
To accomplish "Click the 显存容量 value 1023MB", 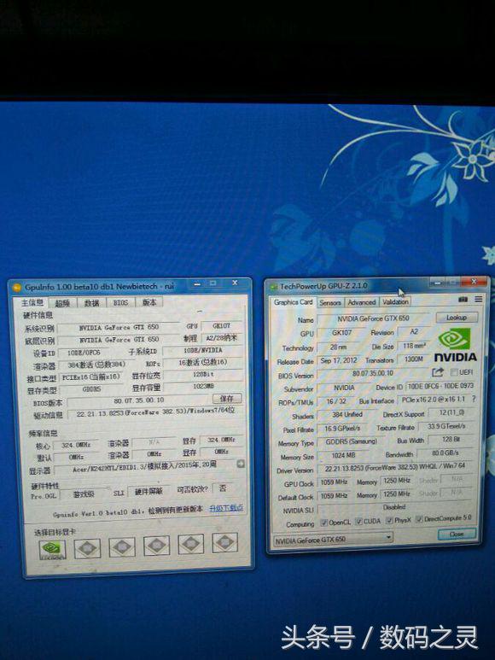I will point(204,386).
